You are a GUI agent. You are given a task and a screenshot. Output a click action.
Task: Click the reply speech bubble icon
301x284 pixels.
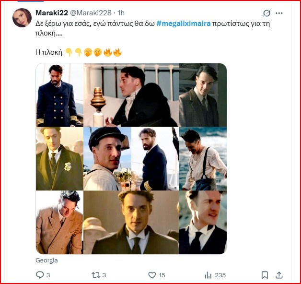pos(40,275)
